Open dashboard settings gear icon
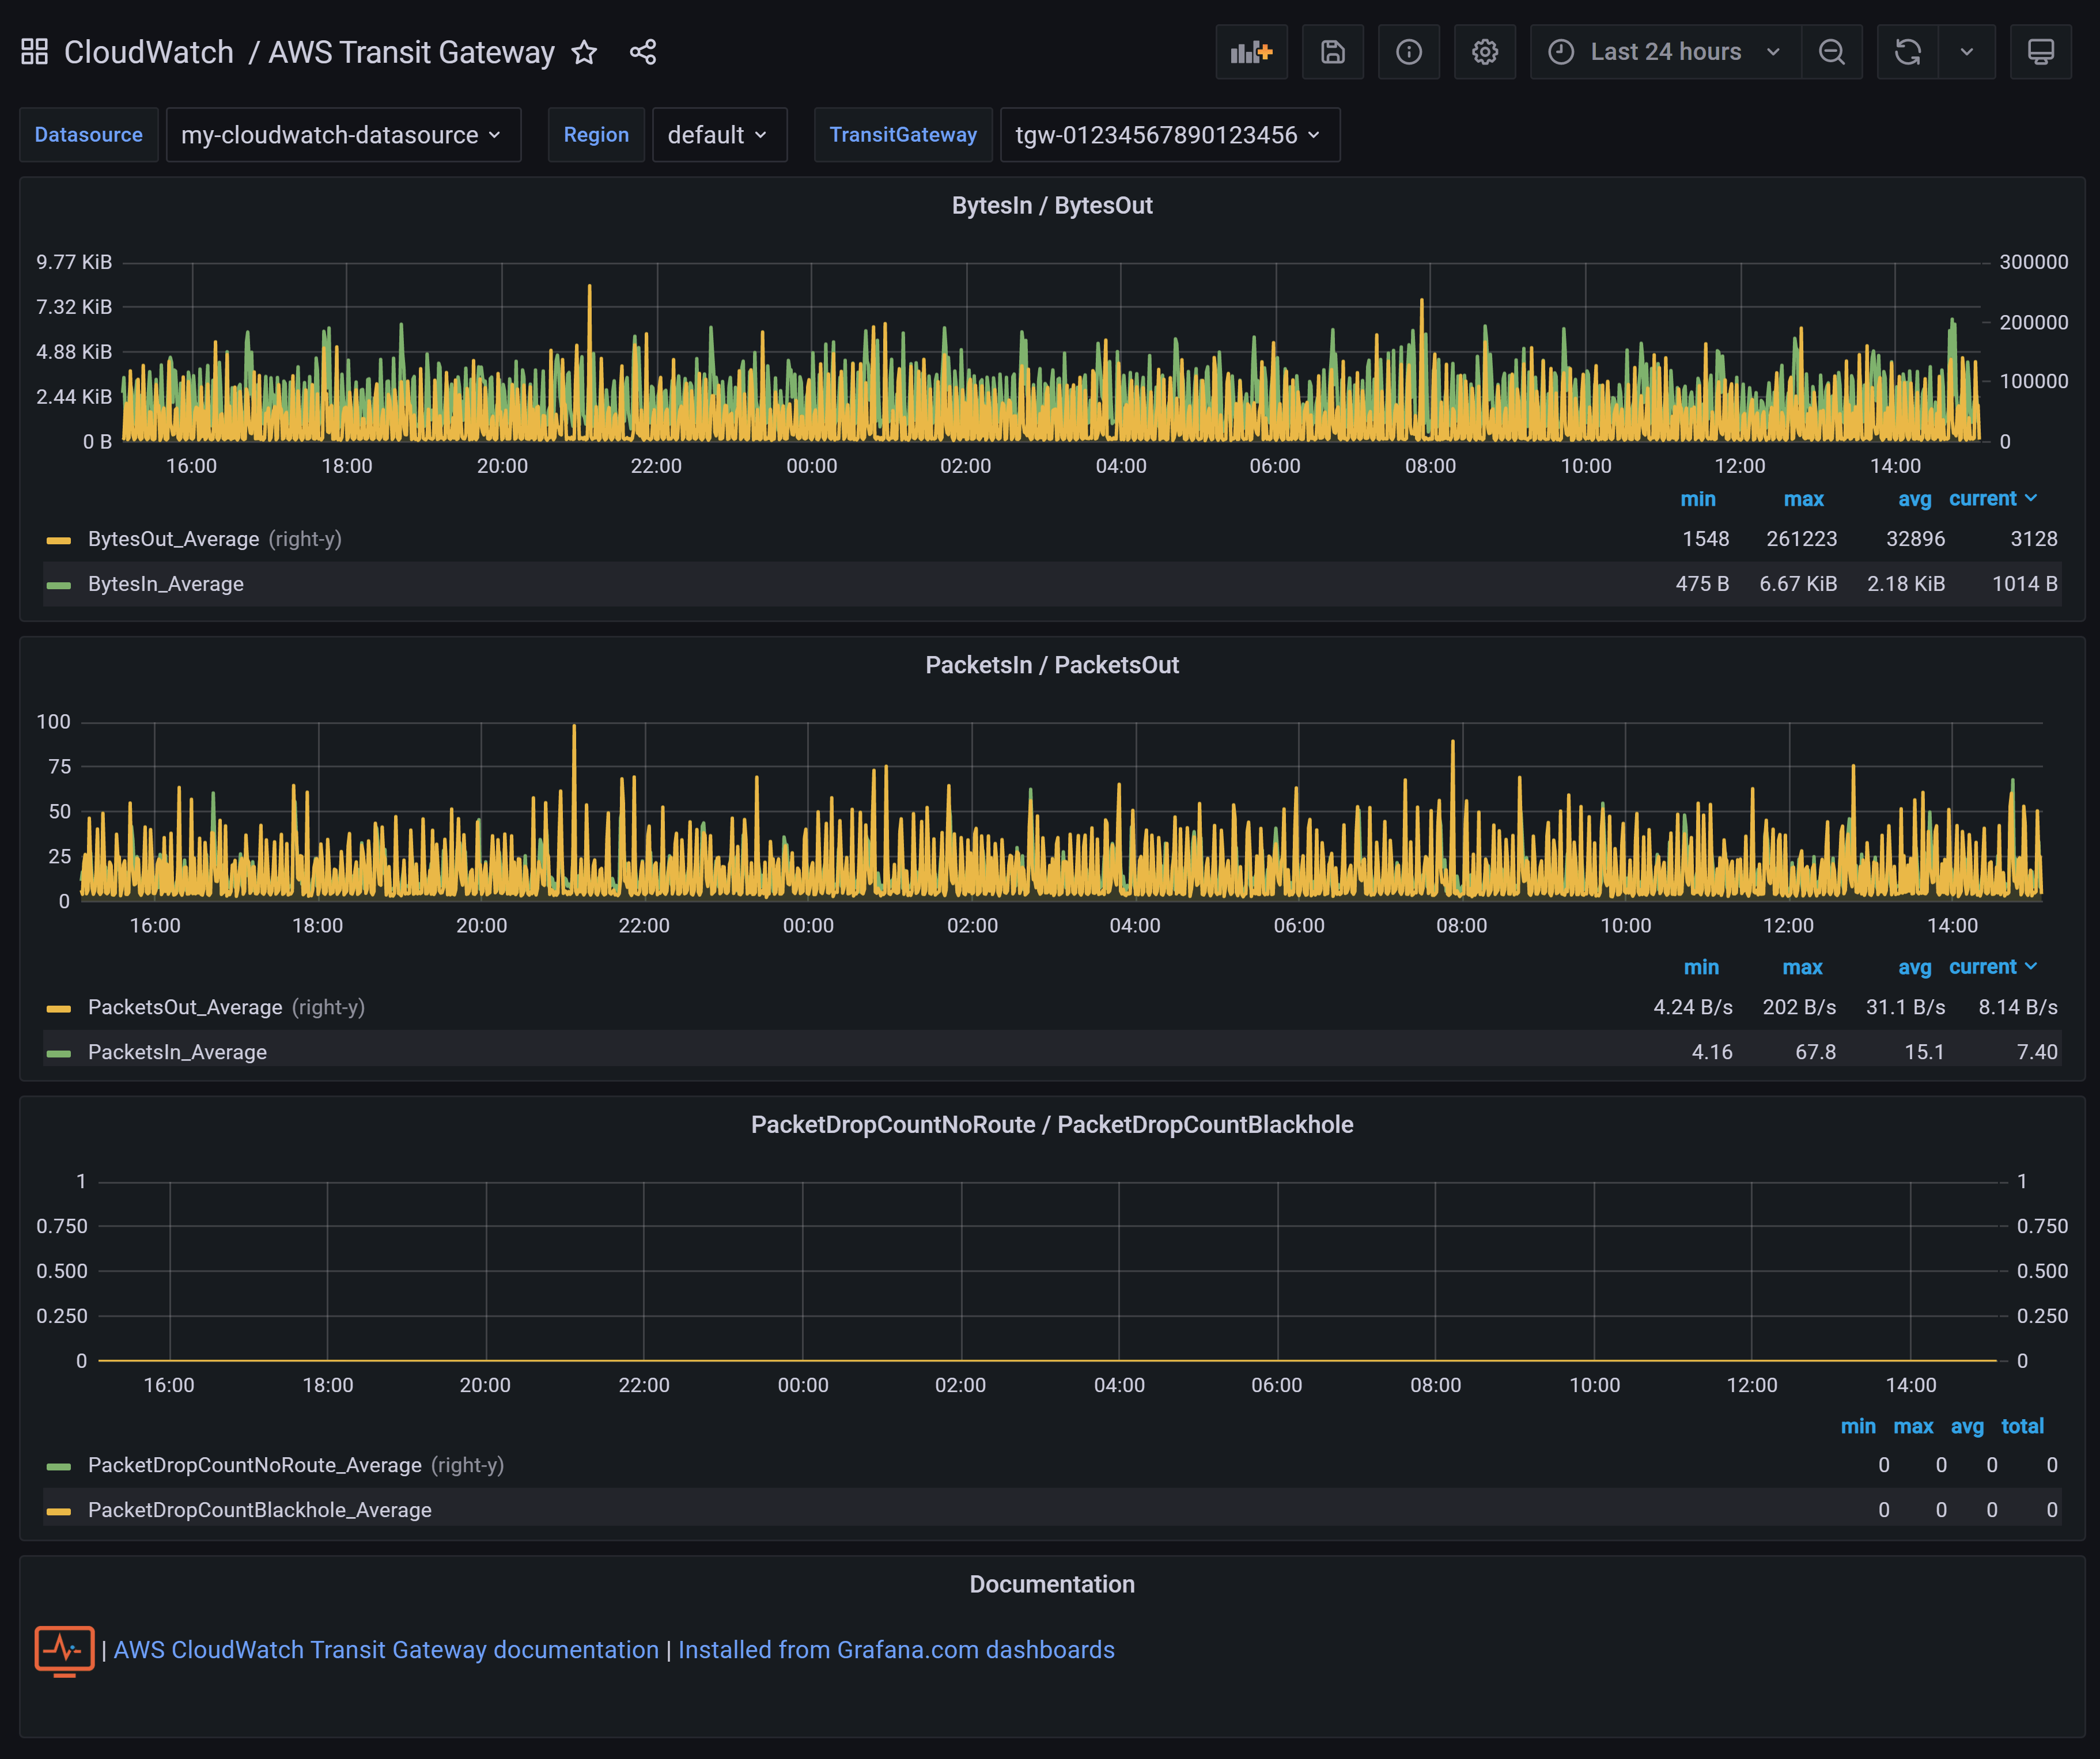 (x=1484, y=52)
